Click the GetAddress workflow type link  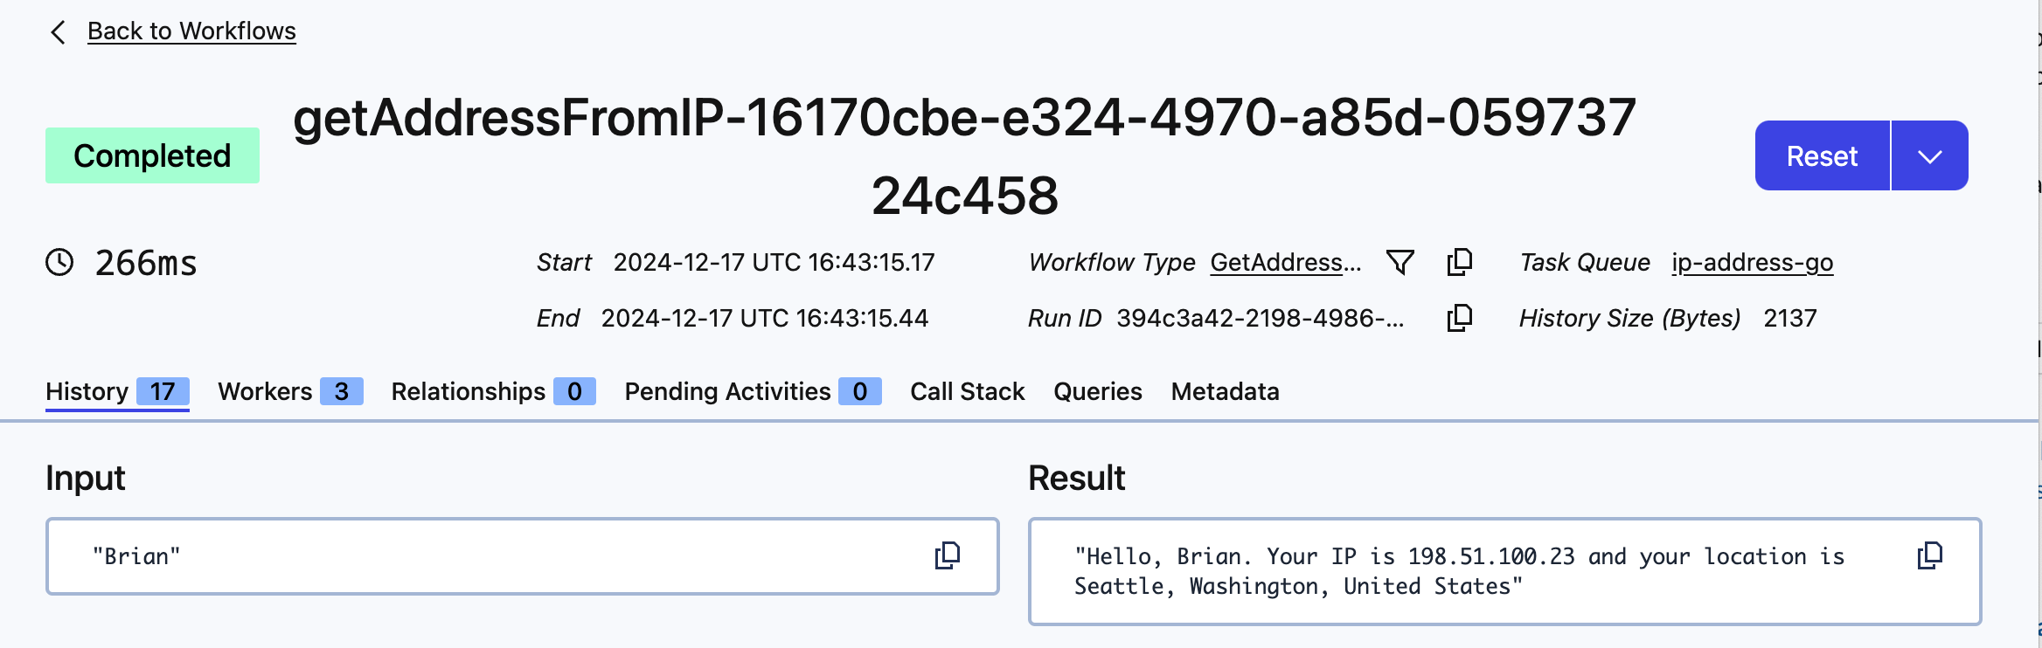[1284, 261]
